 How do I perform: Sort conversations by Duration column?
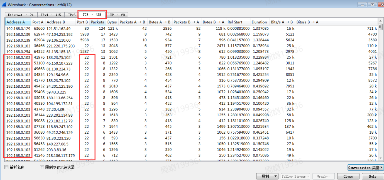(259, 22)
